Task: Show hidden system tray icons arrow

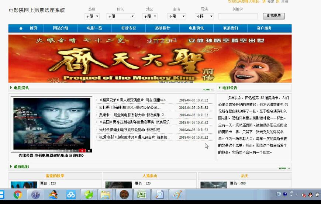Action: 296,195
